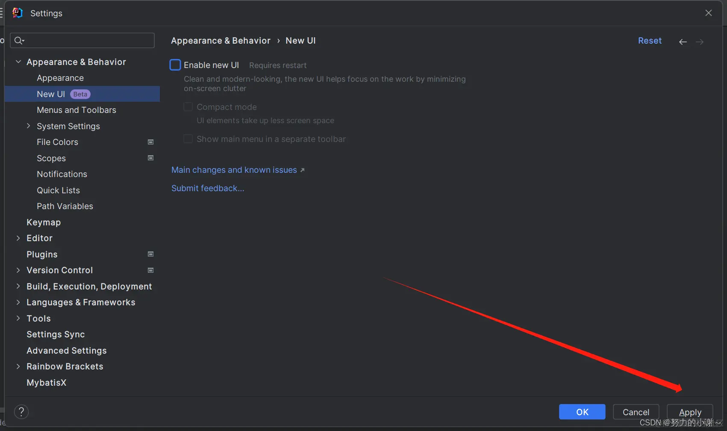Toggle Show main menu in separate toolbar
Image resolution: width=727 pixels, height=431 pixels.
coord(188,139)
